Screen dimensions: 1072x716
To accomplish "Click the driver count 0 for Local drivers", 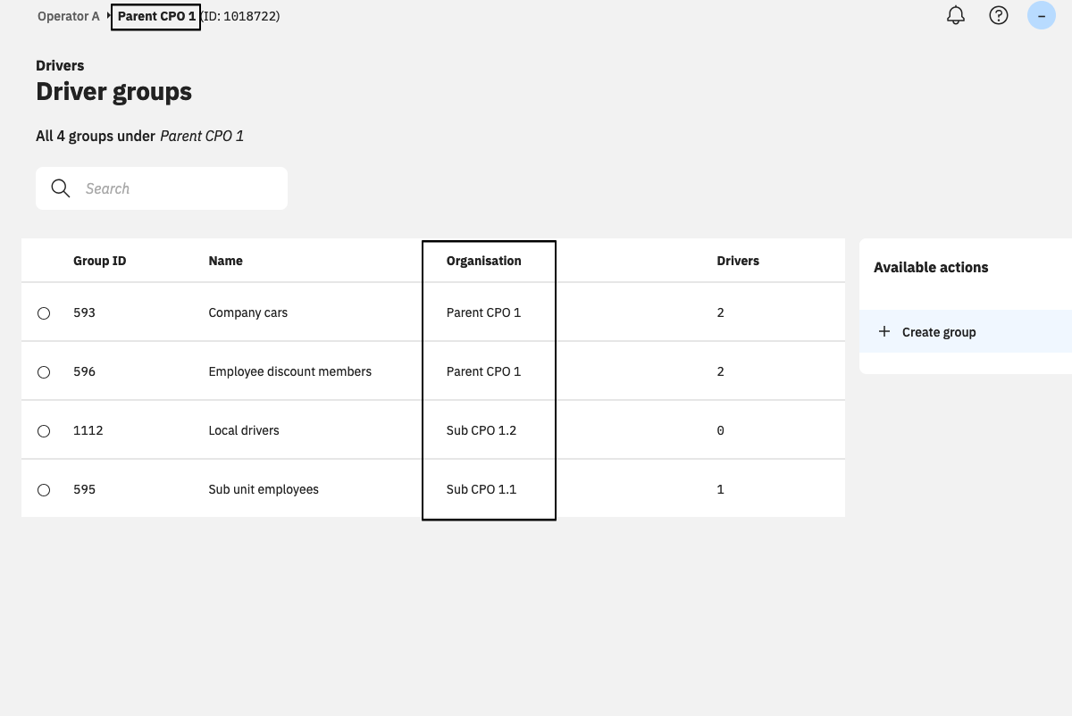I will [x=721, y=430].
